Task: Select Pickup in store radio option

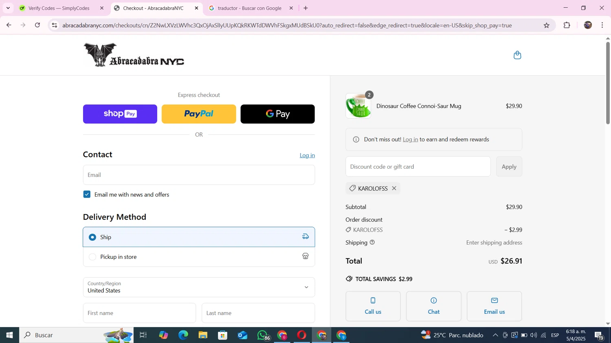Action: tap(92, 257)
